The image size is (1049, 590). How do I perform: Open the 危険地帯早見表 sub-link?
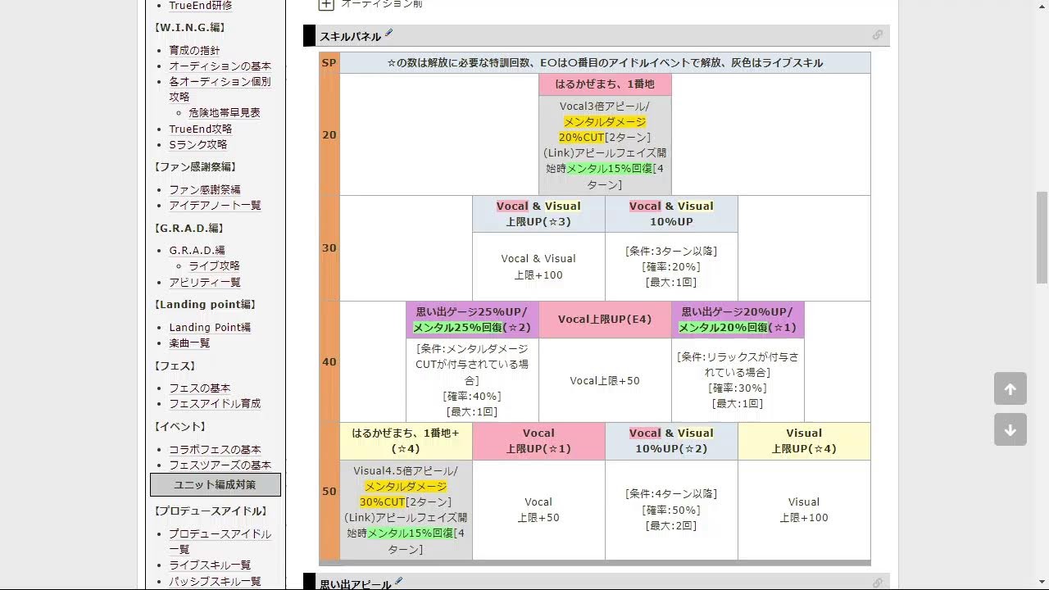point(225,112)
